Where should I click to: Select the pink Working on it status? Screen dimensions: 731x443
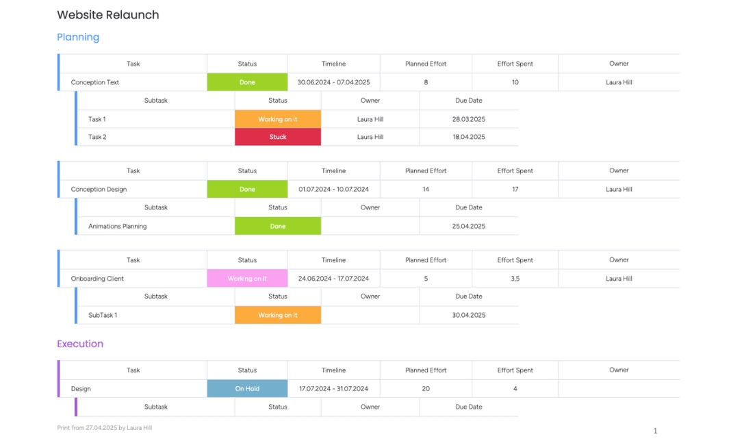[247, 279]
